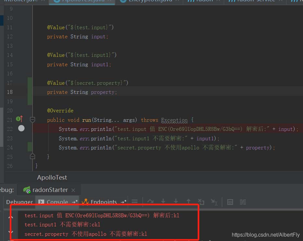This screenshot has height=241, width=303.
Task: Click the Console terminal icon
Action: click(x=41, y=202)
